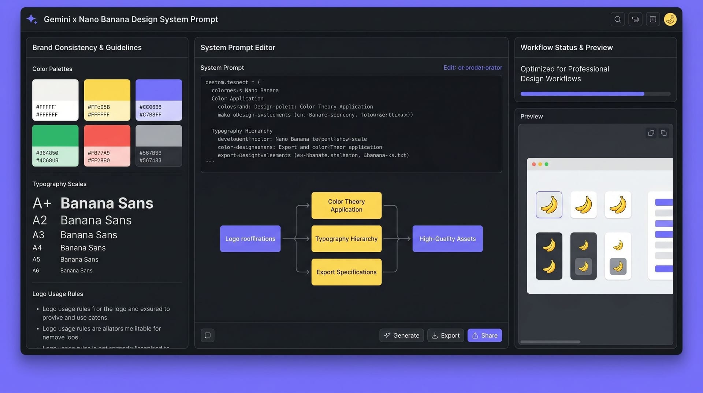This screenshot has height=393, width=703.
Task: Select the A3 Banana Sans type scale
Action: tap(75, 235)
